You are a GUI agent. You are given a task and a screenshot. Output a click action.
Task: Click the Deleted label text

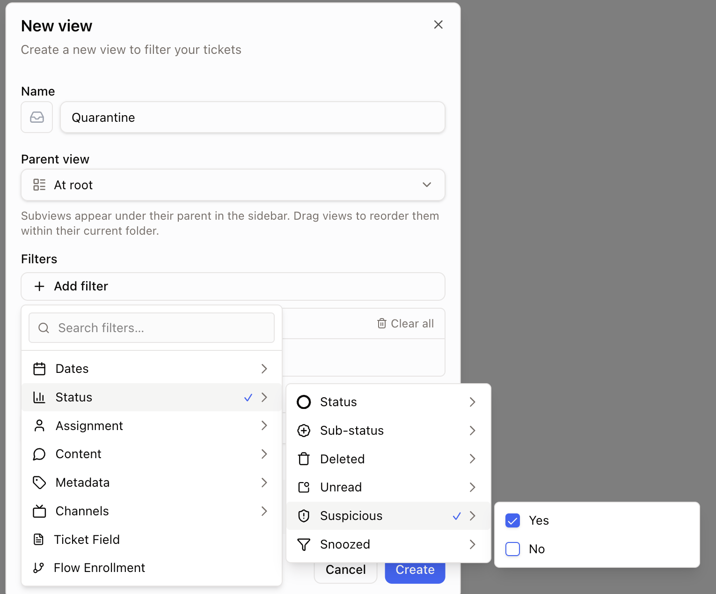(342, 459)
